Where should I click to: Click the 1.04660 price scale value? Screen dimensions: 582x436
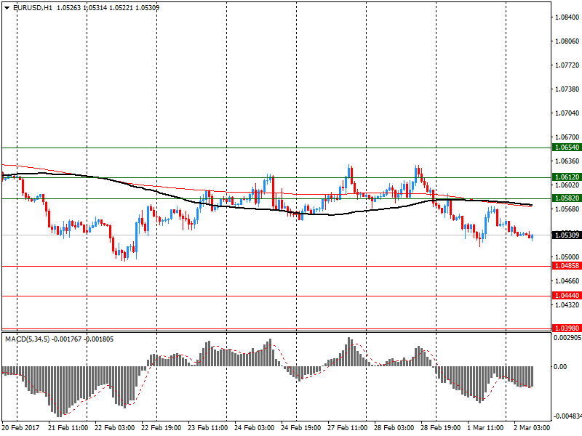point(567,281)
